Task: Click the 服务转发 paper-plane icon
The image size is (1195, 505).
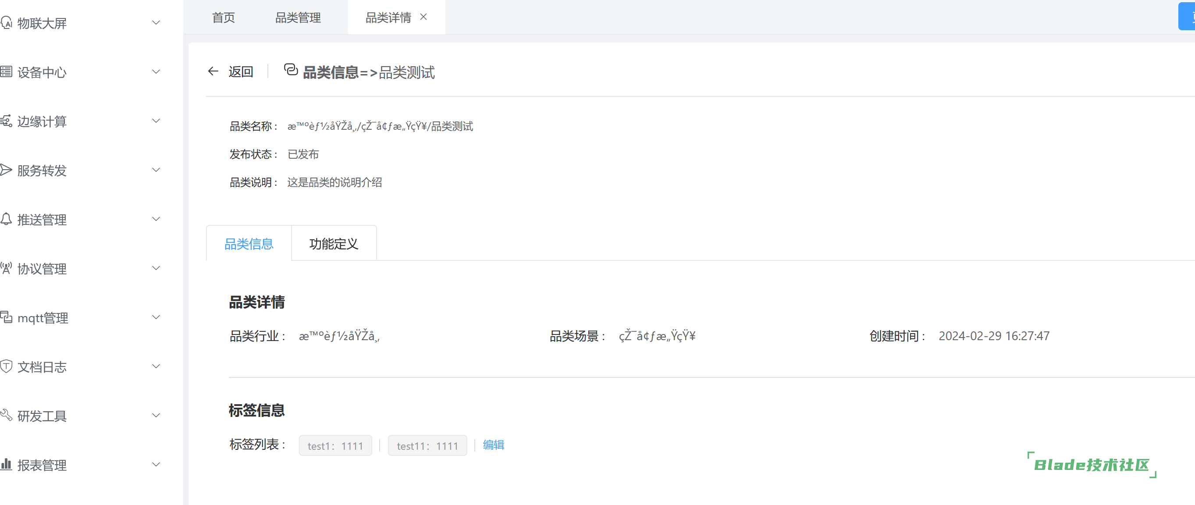Action: 6,170
